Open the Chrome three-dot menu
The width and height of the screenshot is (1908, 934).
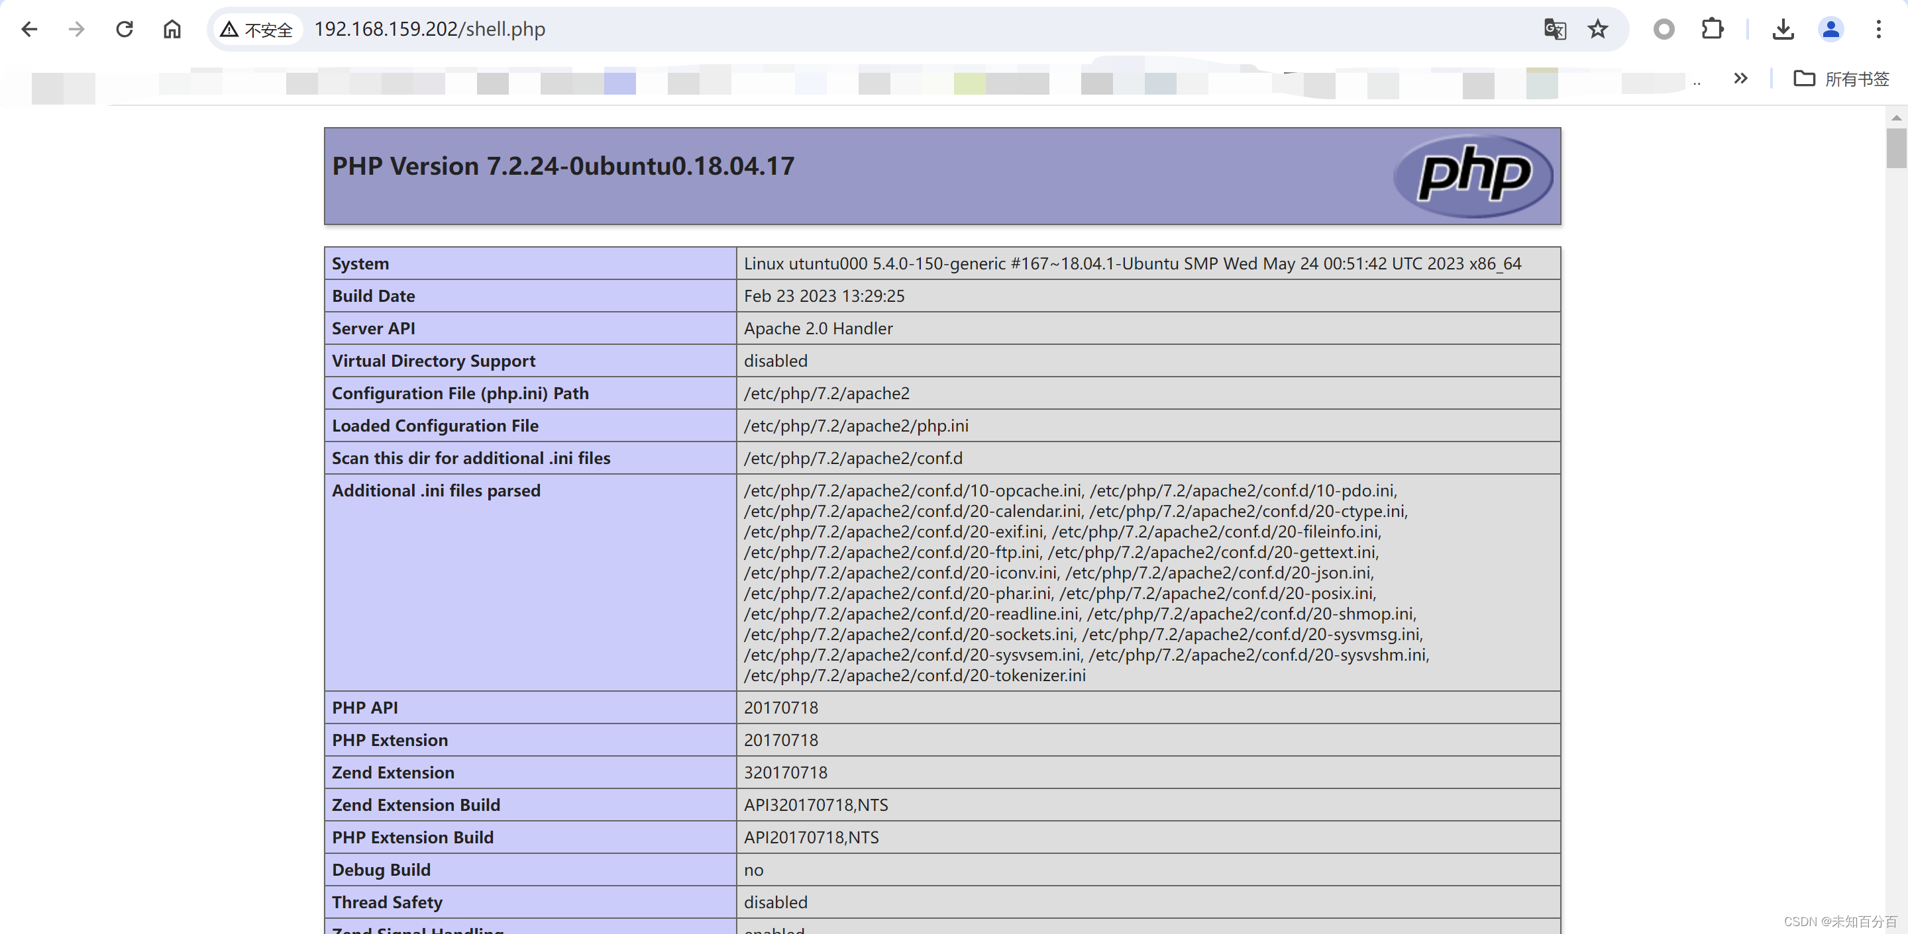[1878, 30]
